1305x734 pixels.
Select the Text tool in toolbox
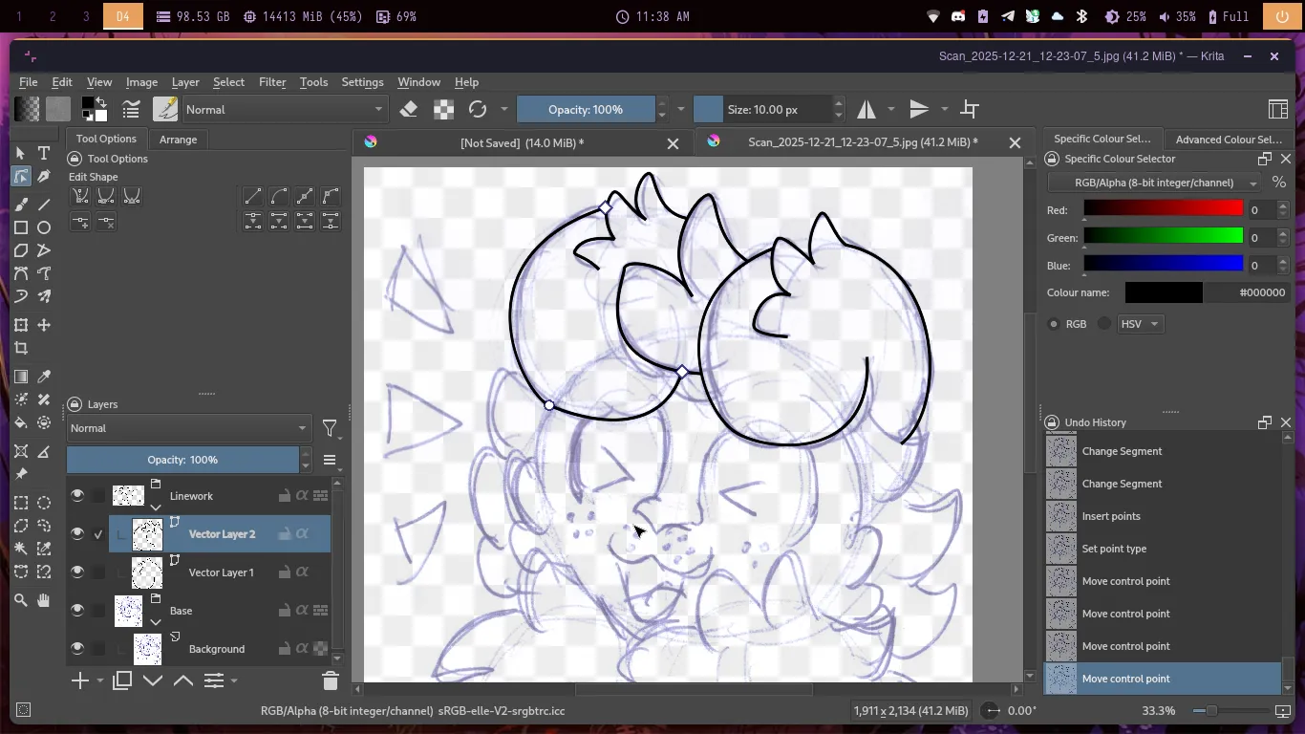click(x=44, y=153)
